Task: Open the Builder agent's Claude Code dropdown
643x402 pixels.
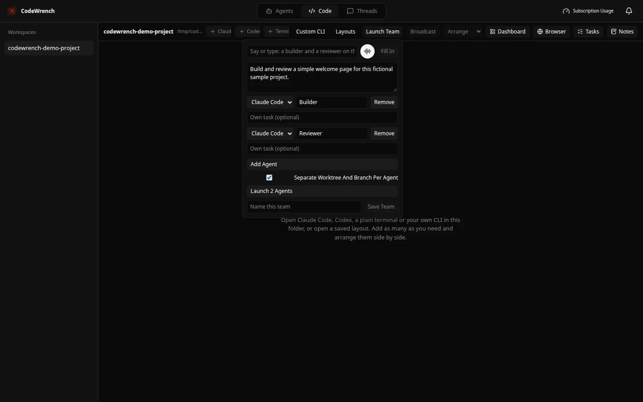Action: click(270, 102)
